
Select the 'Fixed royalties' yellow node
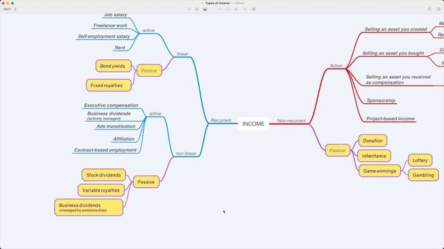coord(109,85)
